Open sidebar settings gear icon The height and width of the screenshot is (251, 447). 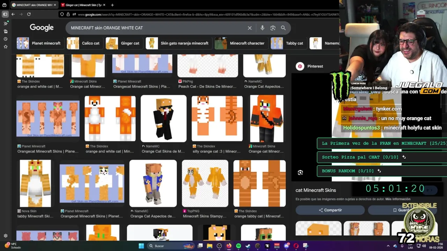[6, 236]
